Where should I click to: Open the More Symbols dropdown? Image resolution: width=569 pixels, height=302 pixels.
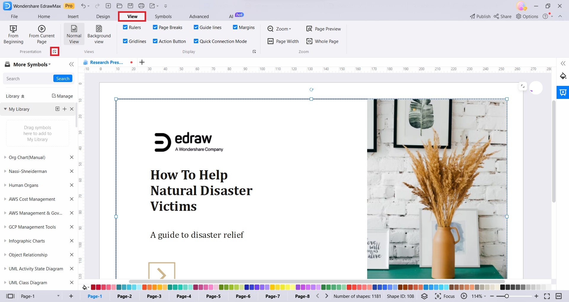[x=32, y=64]
